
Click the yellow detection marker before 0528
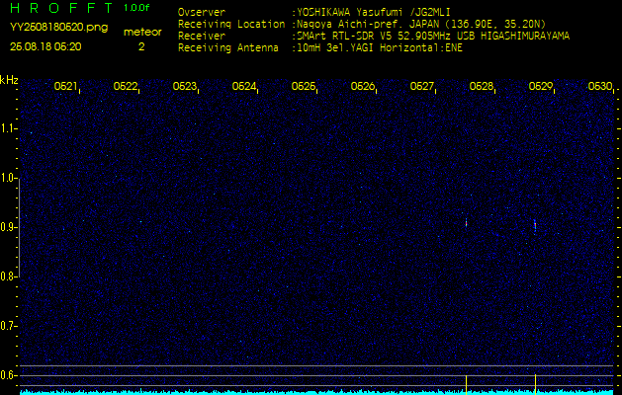coord(466,384)
